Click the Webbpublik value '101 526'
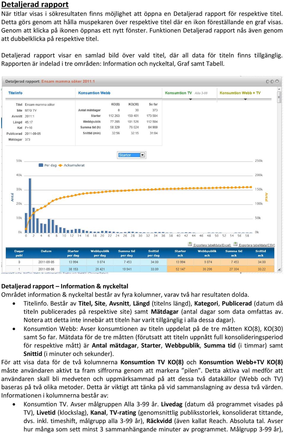This screenshot has height=433, width=284. point(133,122)
